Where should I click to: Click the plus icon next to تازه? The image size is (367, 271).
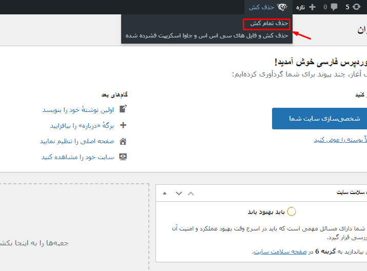pyautogui.click(x=312, y=7)
